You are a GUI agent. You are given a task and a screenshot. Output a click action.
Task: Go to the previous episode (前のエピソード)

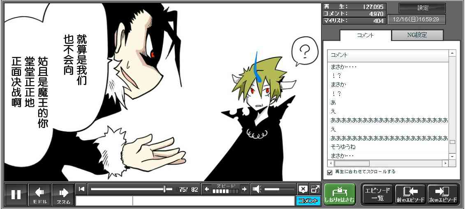click(x=410, y=194)
